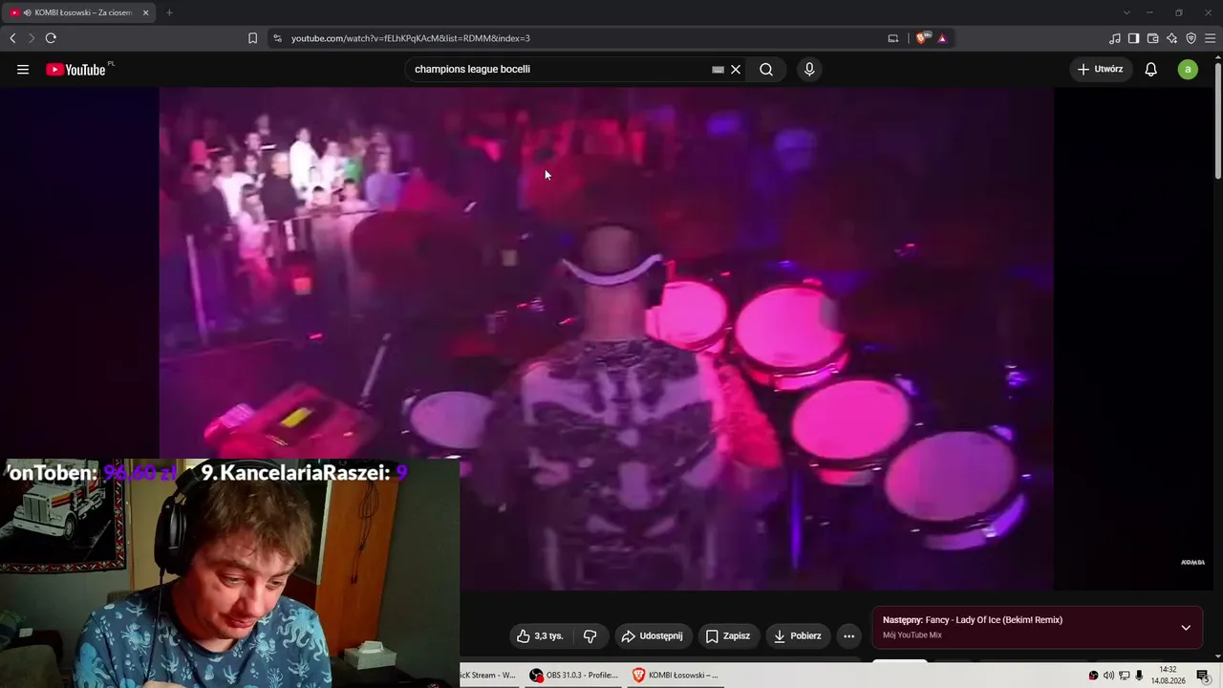
Task: Open the tab search dropdown arrow
Action: coord(1126,12)
